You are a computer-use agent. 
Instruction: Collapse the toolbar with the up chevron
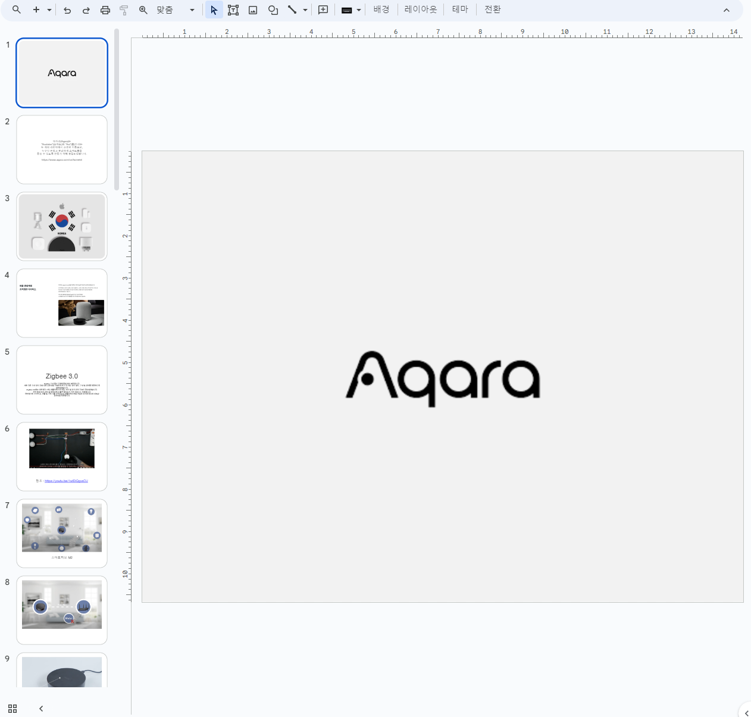tap(727, 10)
